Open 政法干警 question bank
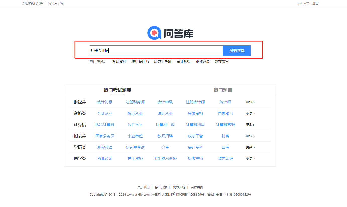 (195, 136)
